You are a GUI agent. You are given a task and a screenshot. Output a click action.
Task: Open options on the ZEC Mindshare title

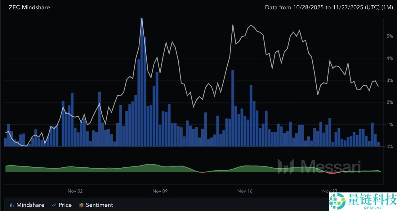coord(29,7)
